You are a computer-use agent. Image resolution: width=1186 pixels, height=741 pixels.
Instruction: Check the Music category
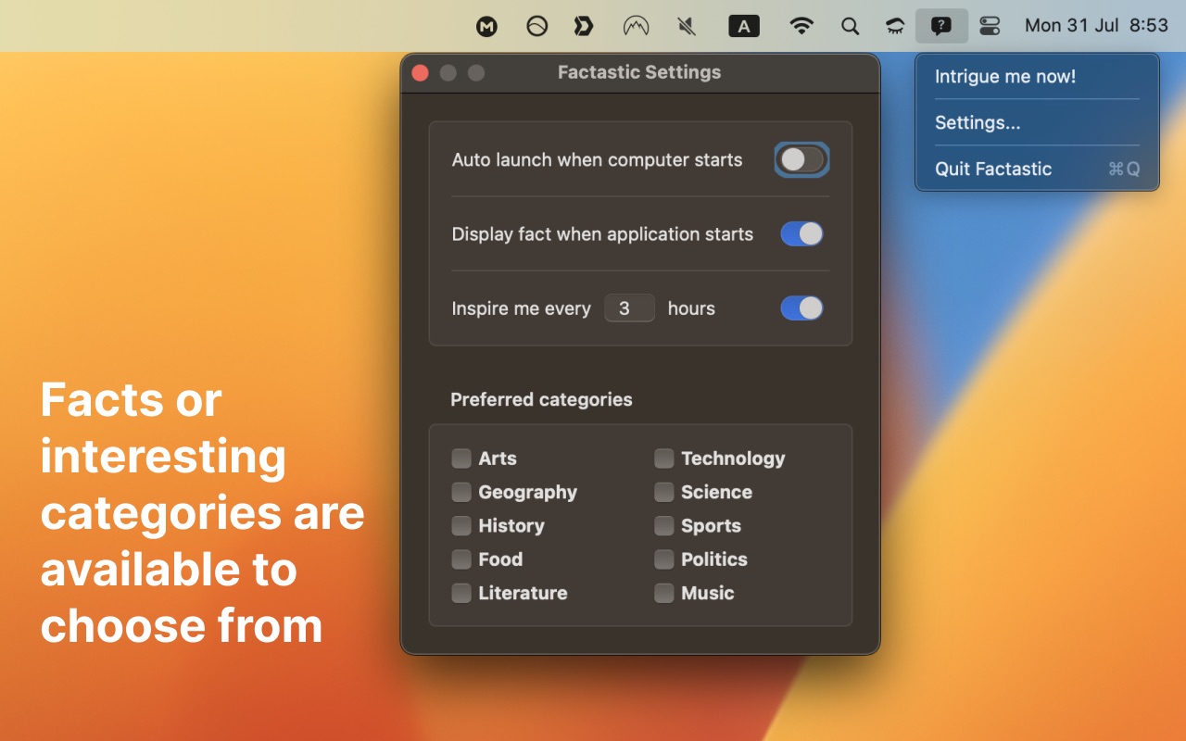(x=663, y=593)
